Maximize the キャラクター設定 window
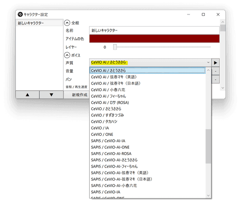Screen dimensions: 241x200 click(203, 14)
